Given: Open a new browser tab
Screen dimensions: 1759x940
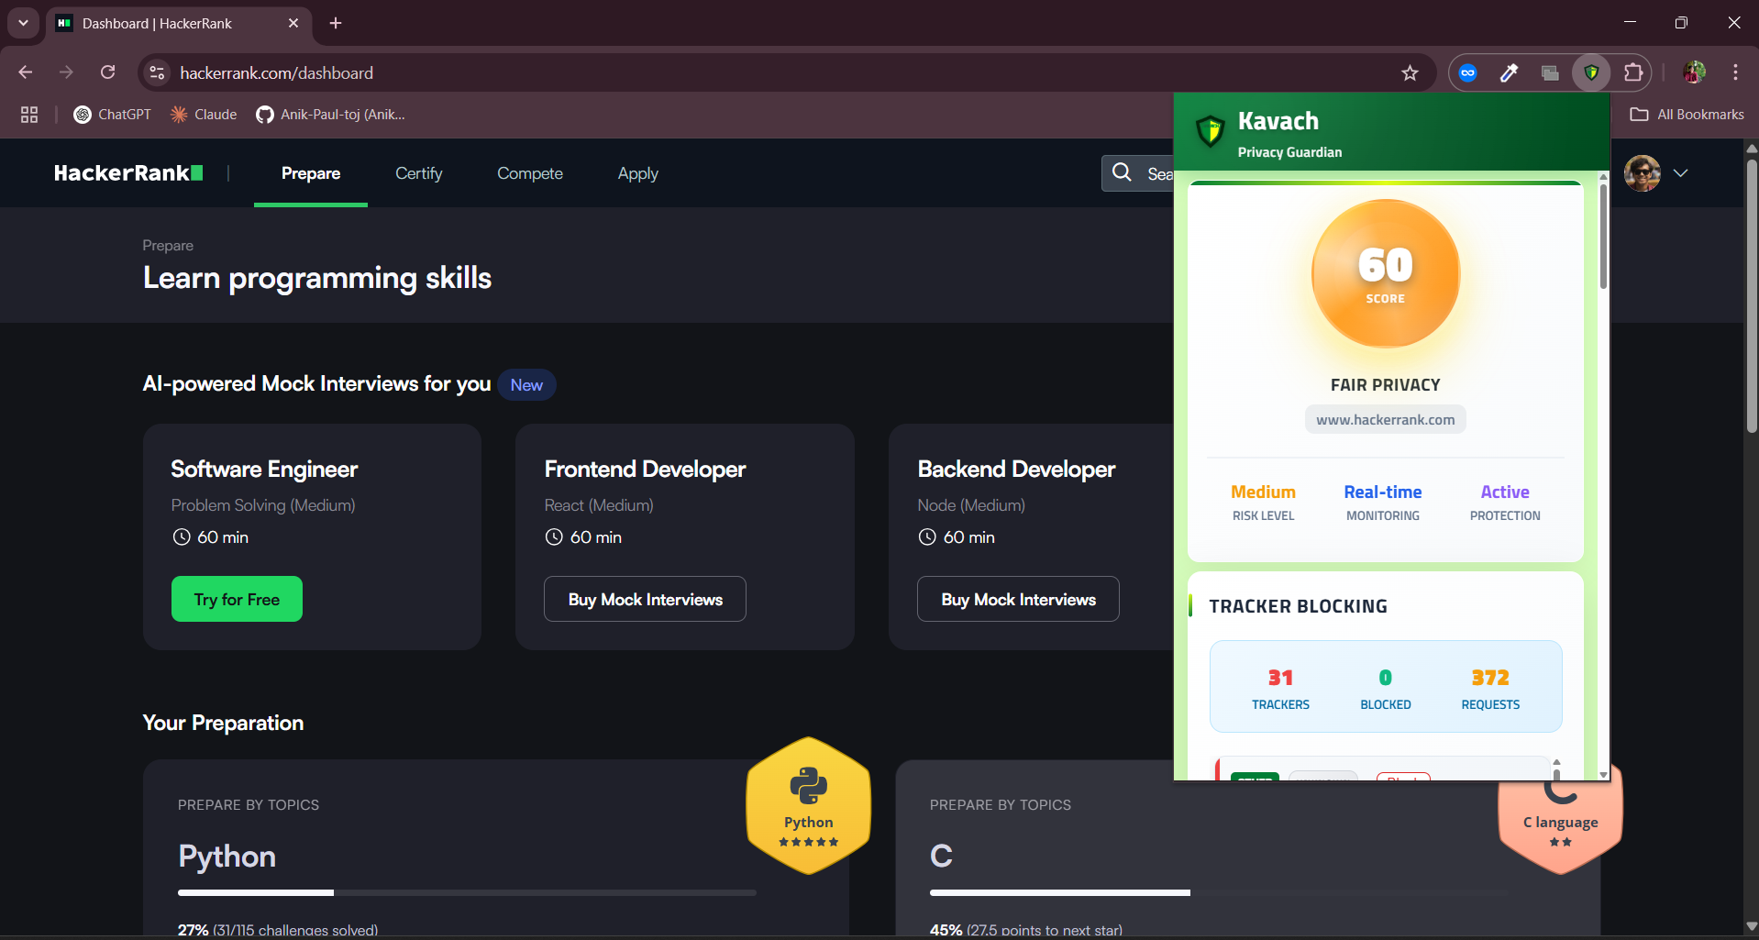Looking at the screenshot, I should (336, 23).
